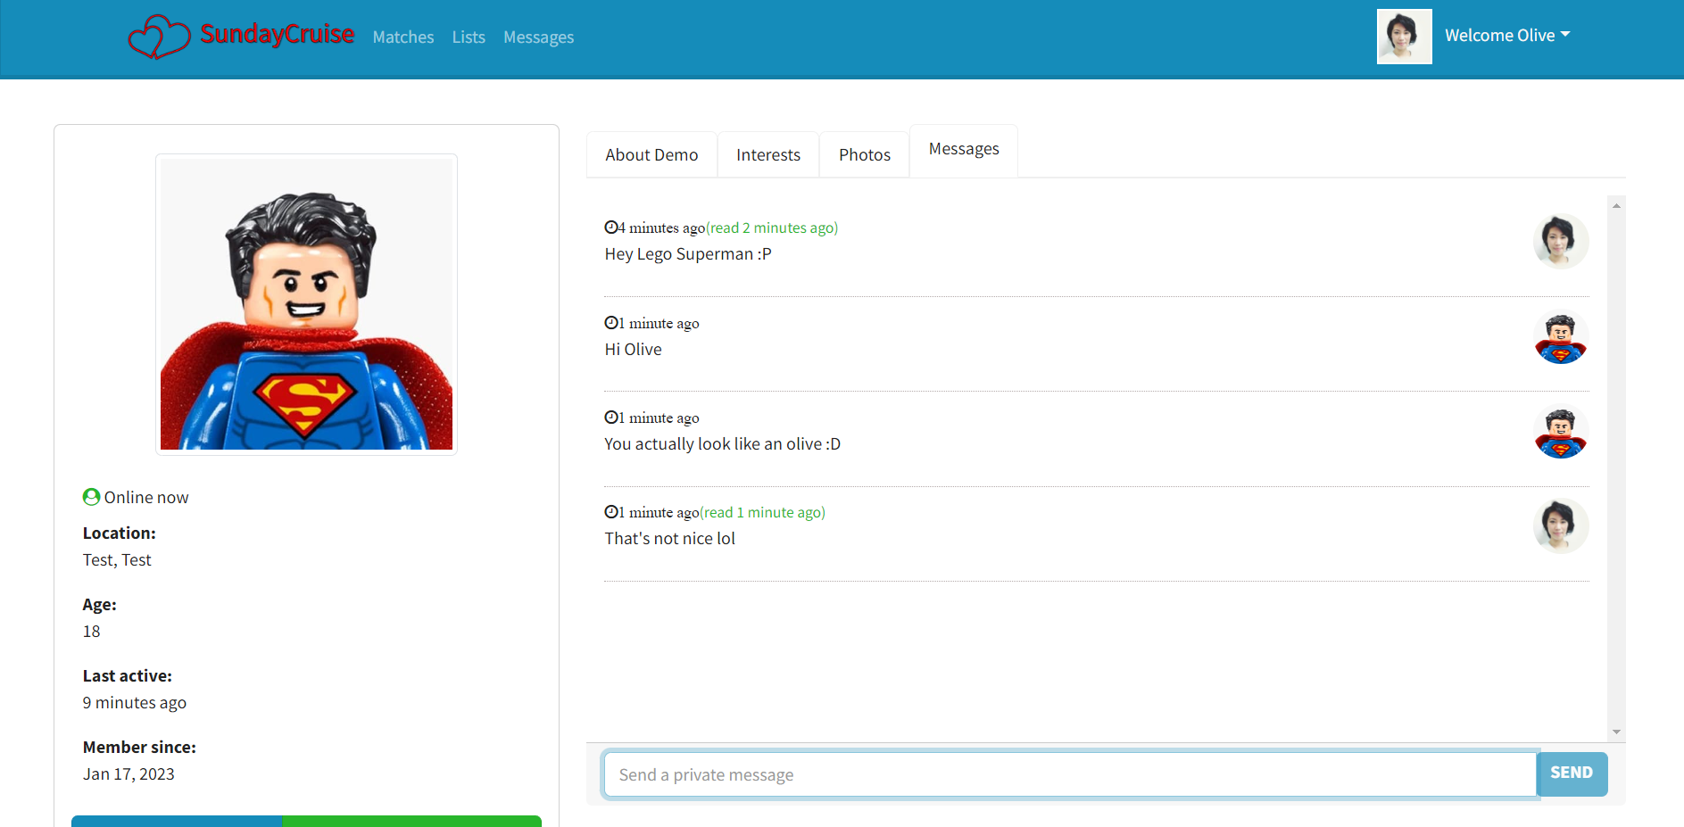The height and width of the screenshot is (827, 1684).
Task: Click Superman's avatar beside 'You actually look like an olive :D'
Action: (x=1561, y=431)
